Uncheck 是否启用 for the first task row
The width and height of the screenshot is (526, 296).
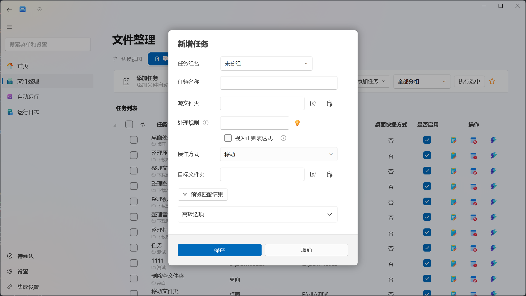[x=427, y=140]
